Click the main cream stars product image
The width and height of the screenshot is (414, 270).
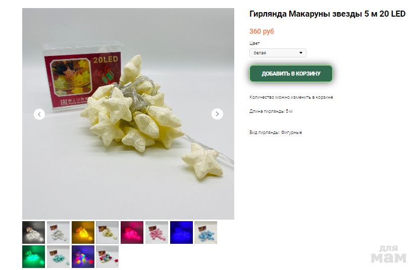(128, 114)
